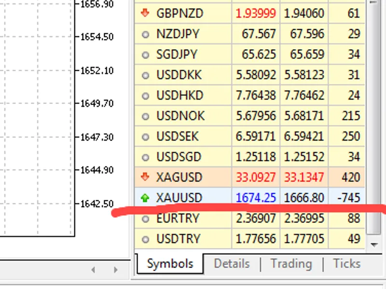The width and height of the screenshot is (386, 289).
Task: Click the chart scroll right arrow
Action: tap(115, 270)
